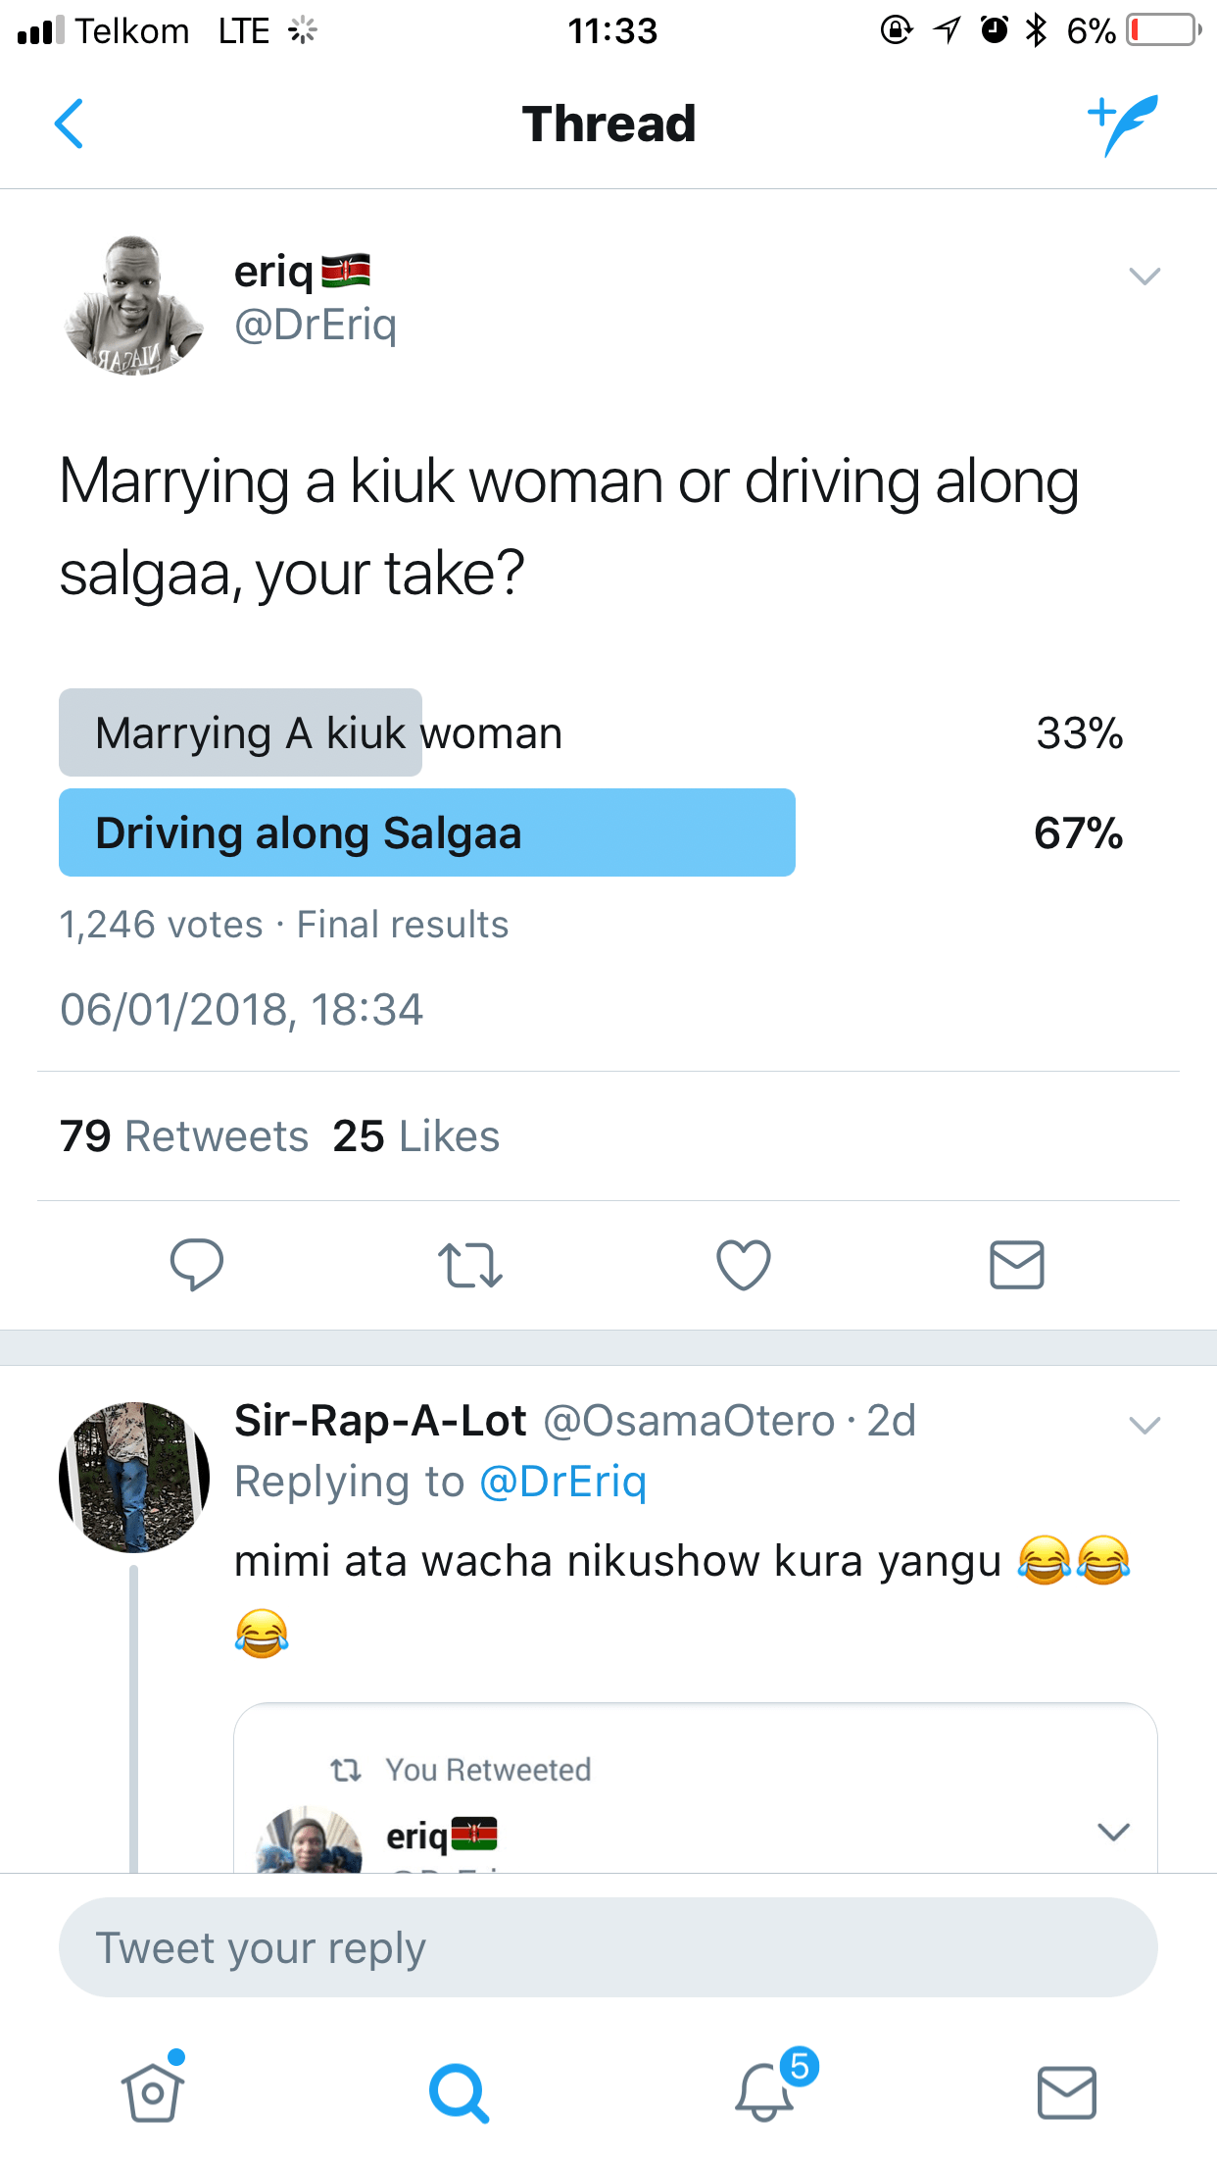Open Messages tab in bottom bar
Image resolution: width=1217 pixels, height=2165 pixels.
pyautogui.click(x=1066, y=2093)
